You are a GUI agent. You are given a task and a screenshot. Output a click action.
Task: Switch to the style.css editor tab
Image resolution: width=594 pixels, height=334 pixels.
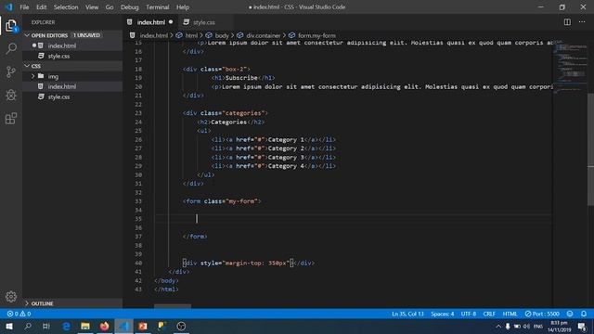(x=204, y=22)
